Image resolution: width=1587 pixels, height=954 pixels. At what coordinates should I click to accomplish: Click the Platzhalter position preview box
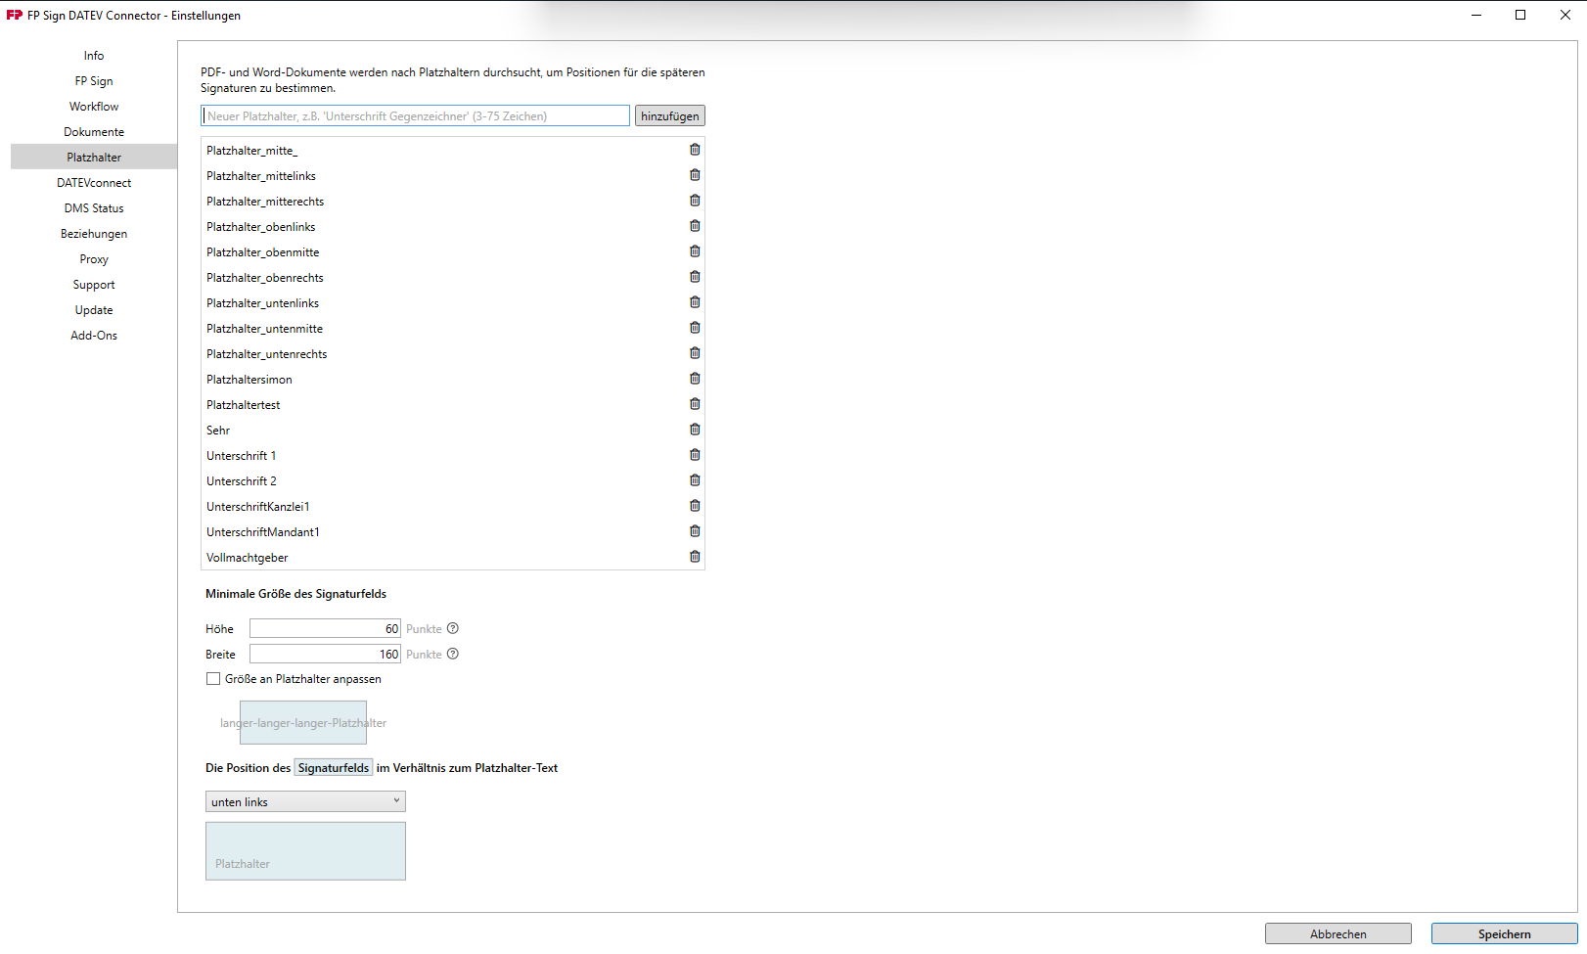305,851
